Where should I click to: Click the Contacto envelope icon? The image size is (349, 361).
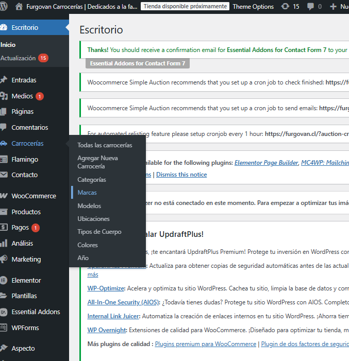click(x=4, y=175)
